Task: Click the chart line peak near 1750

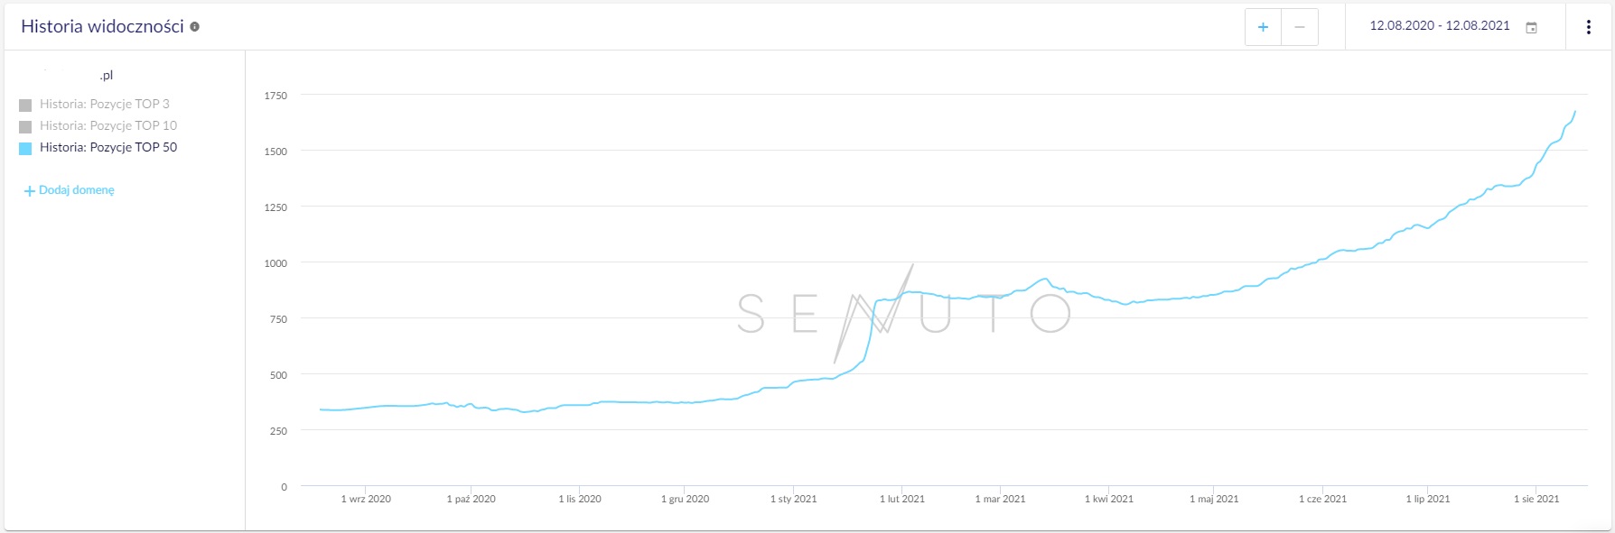Action: 1575,112
